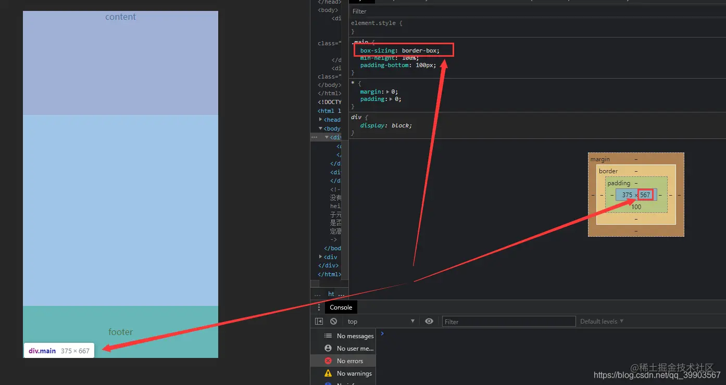
Task: Select the No messages sidebar row
Action: 343,336
